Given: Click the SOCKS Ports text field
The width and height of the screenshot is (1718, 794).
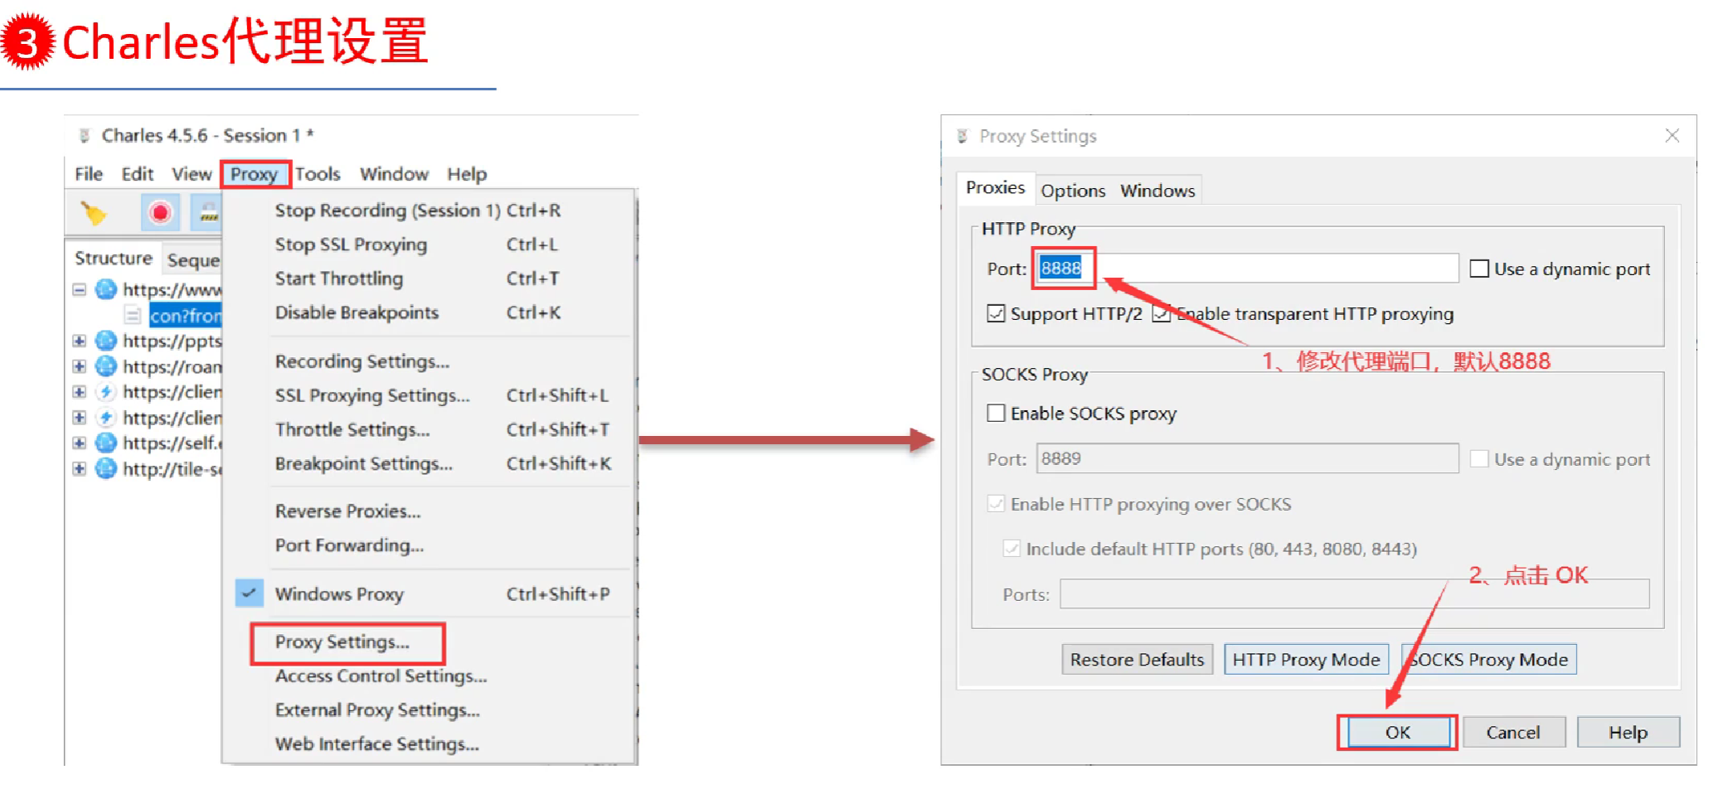Looking at the screenshot, I should coord(1354,594).
